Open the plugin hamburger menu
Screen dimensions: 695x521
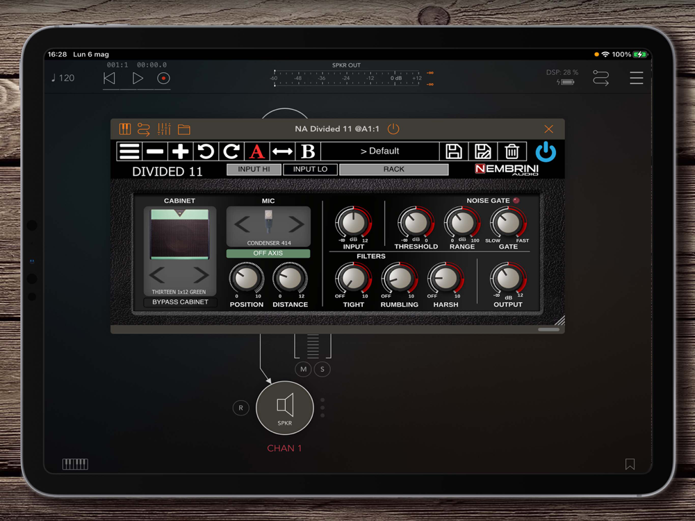129,151
